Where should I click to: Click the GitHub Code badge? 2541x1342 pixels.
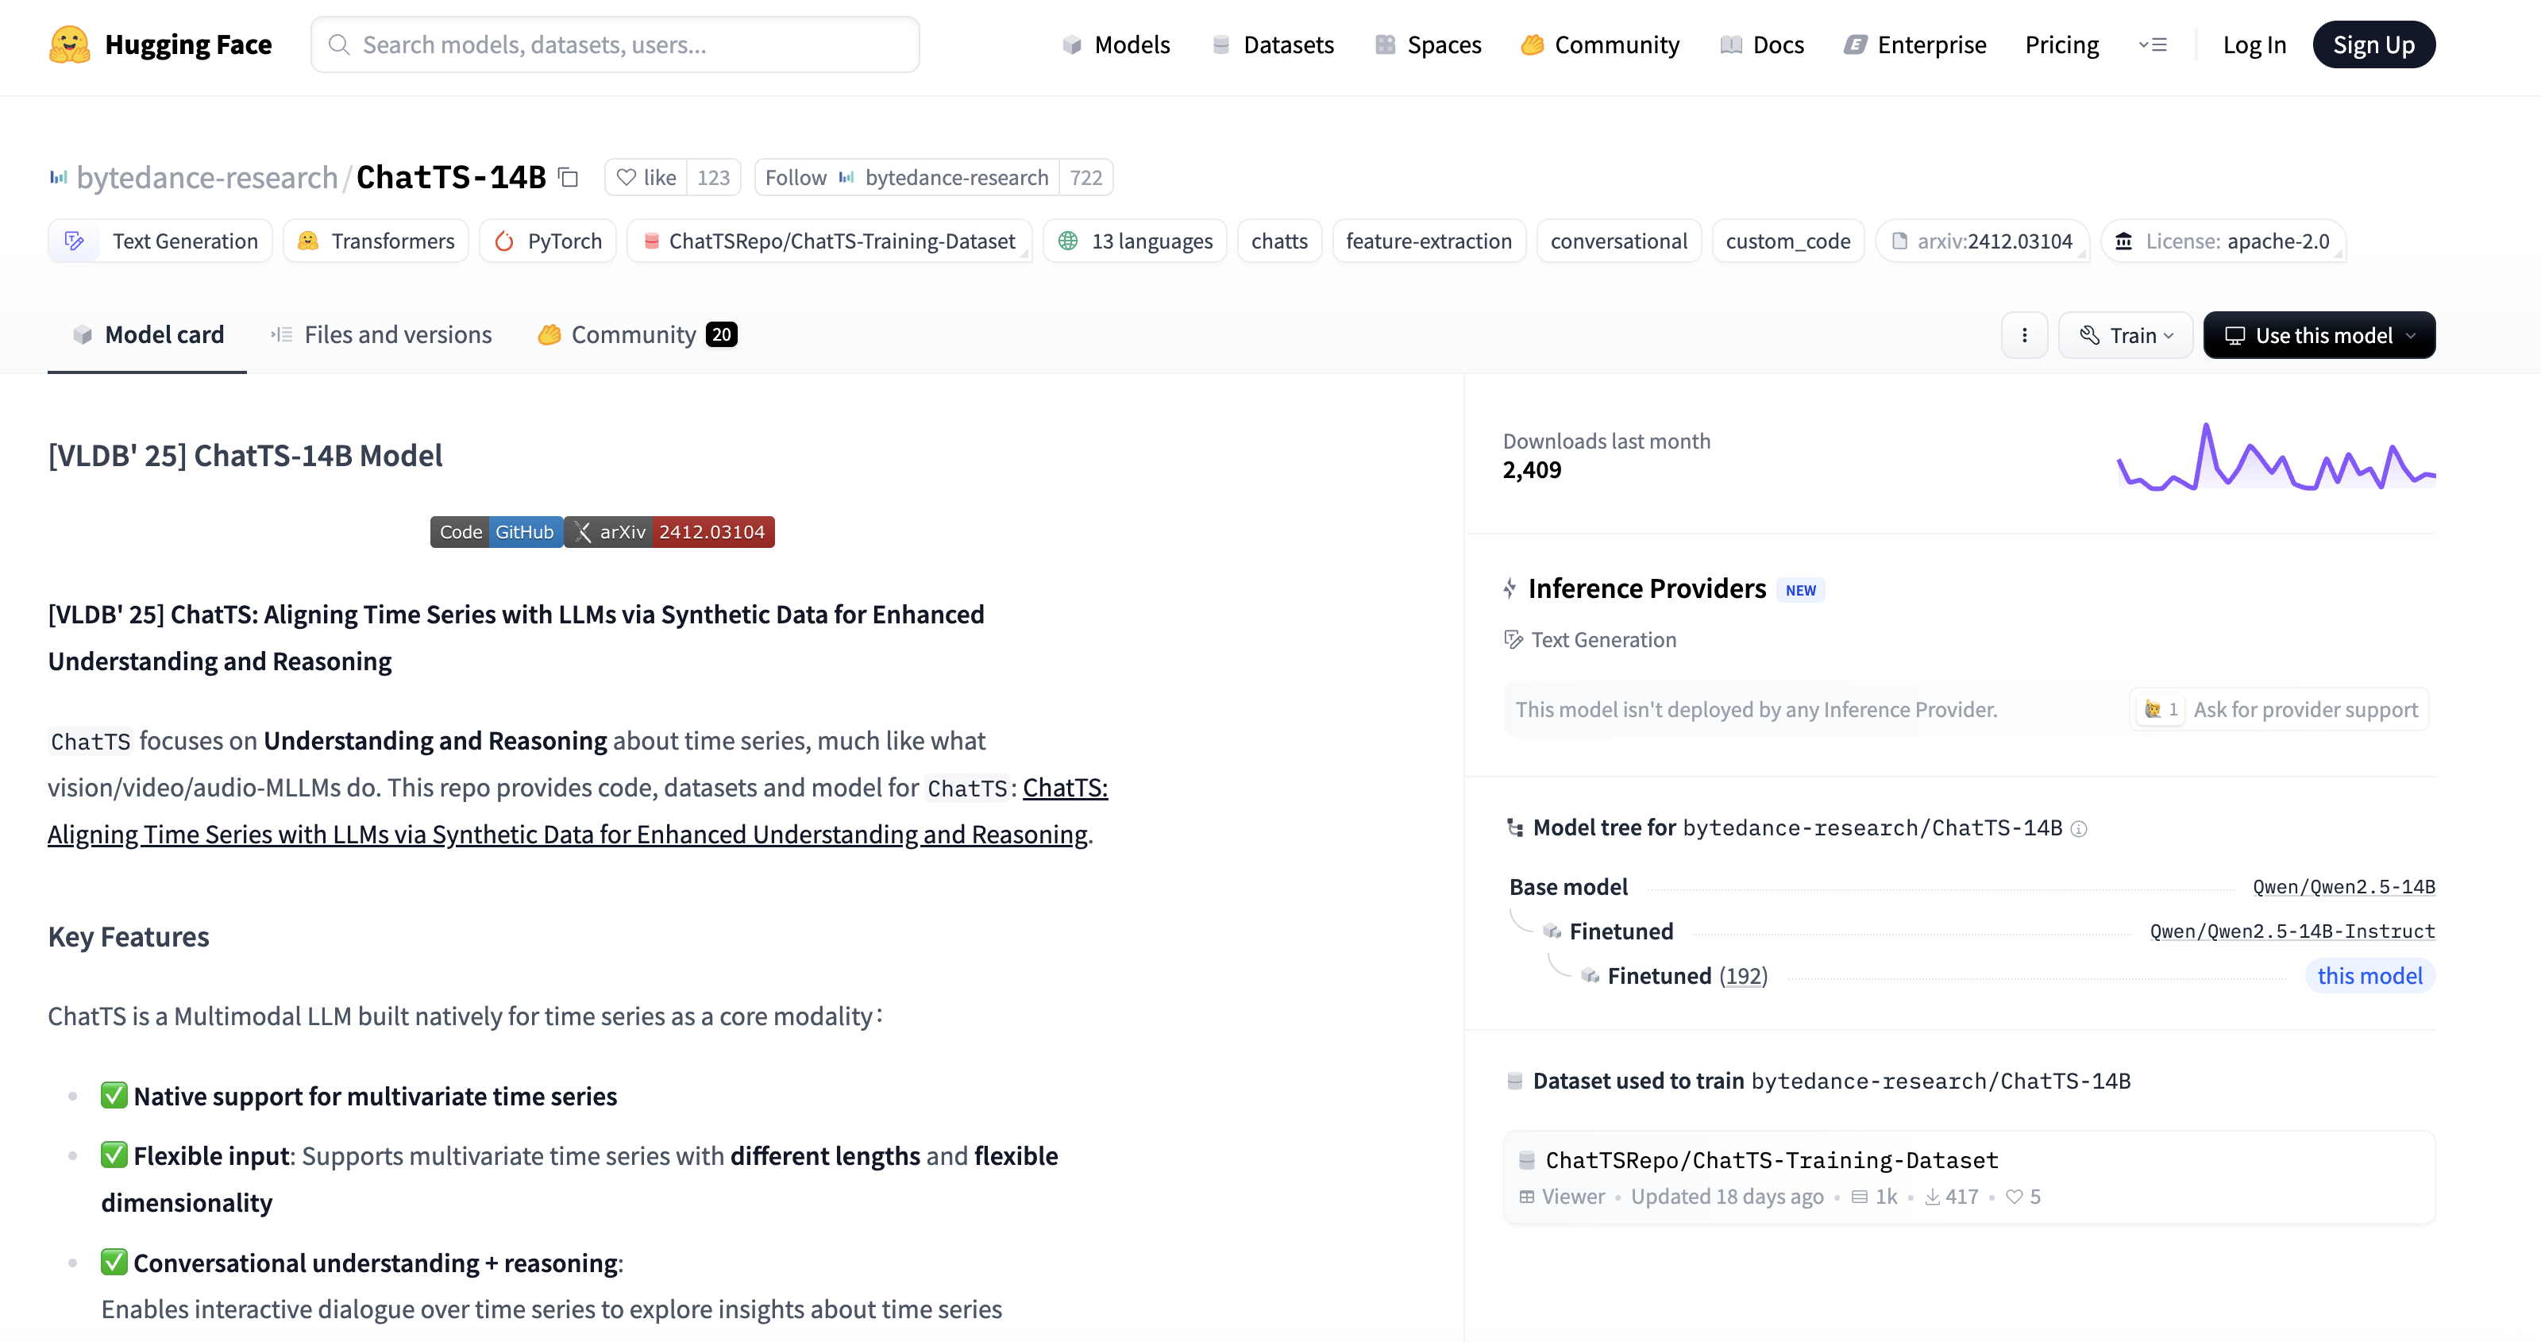[x=496, y=532]
